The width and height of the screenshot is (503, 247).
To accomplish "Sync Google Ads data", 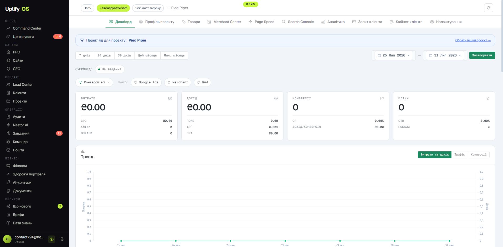I will [146, 82].
